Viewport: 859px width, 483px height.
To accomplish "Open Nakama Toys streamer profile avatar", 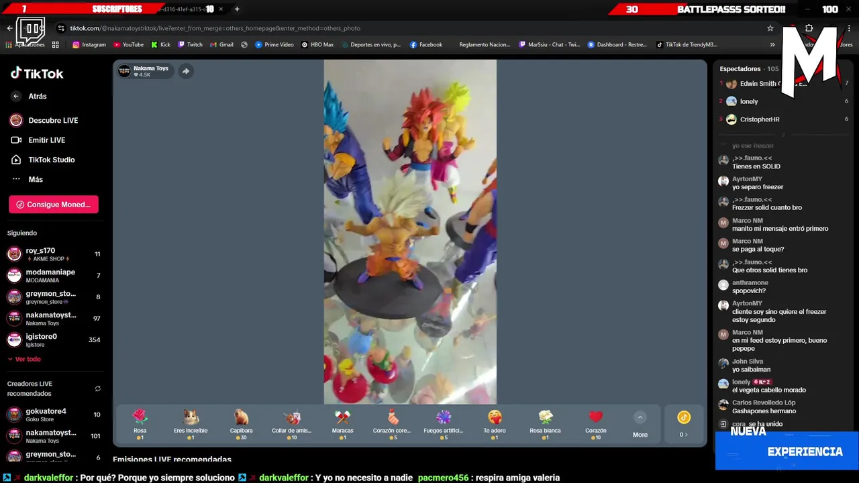I will click(x=125, y=71).
